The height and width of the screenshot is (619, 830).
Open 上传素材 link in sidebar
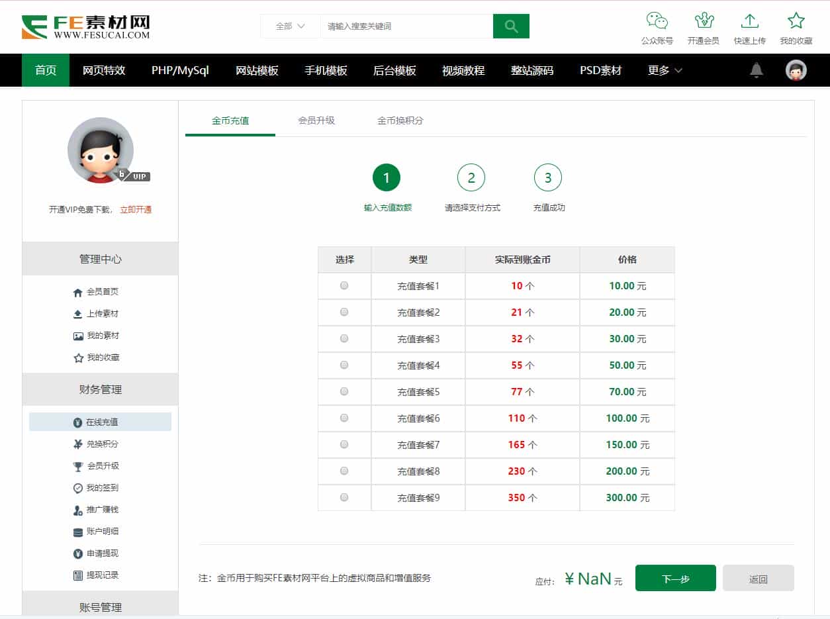tap(103, 314)
